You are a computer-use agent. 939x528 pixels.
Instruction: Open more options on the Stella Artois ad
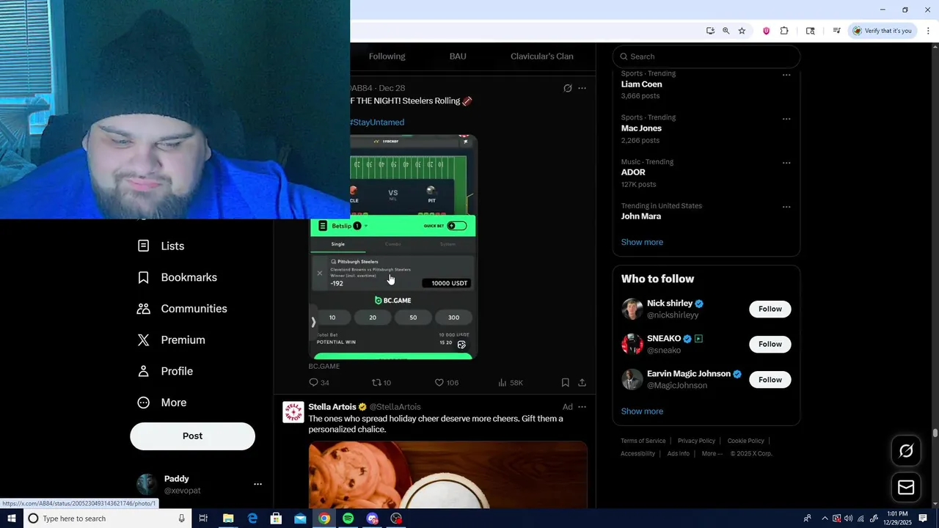(582, 407)
